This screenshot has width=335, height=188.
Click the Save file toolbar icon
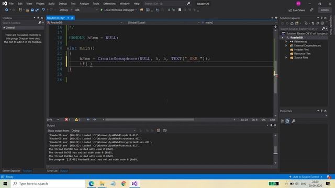tap(32, 10)
